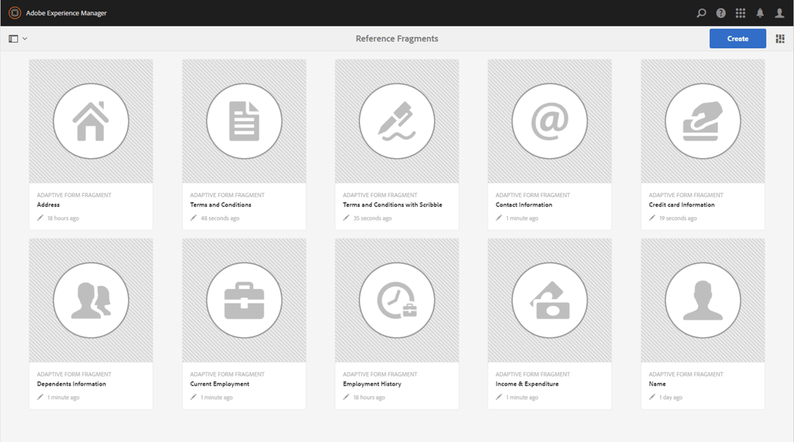Screen dimensions: 794x442
Task: Open the Current Employment fragment thumbnail
Action: pyautogui.click(x=243, y=300)
